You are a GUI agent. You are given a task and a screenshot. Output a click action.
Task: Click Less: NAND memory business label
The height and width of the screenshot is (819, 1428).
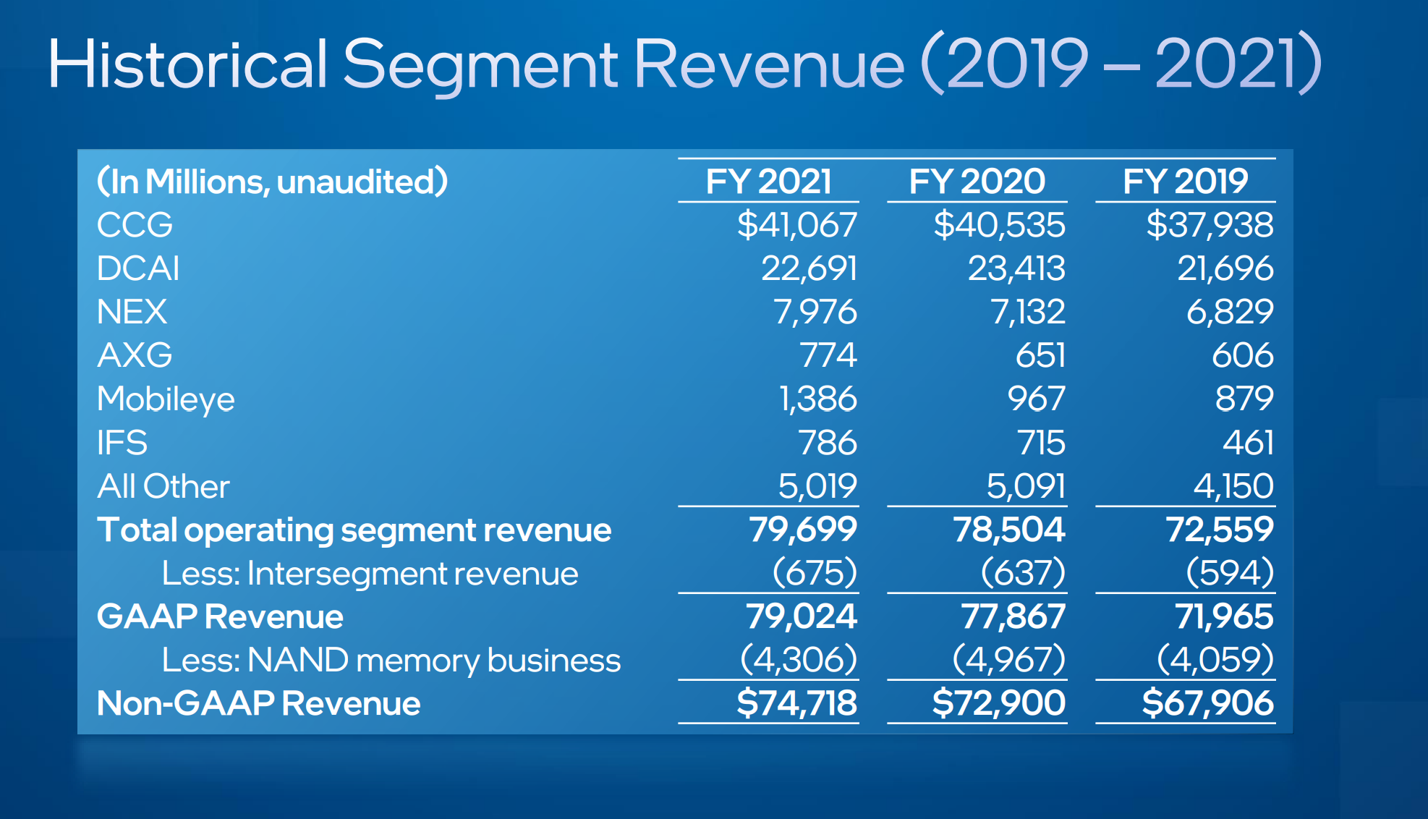click(391, 660)
